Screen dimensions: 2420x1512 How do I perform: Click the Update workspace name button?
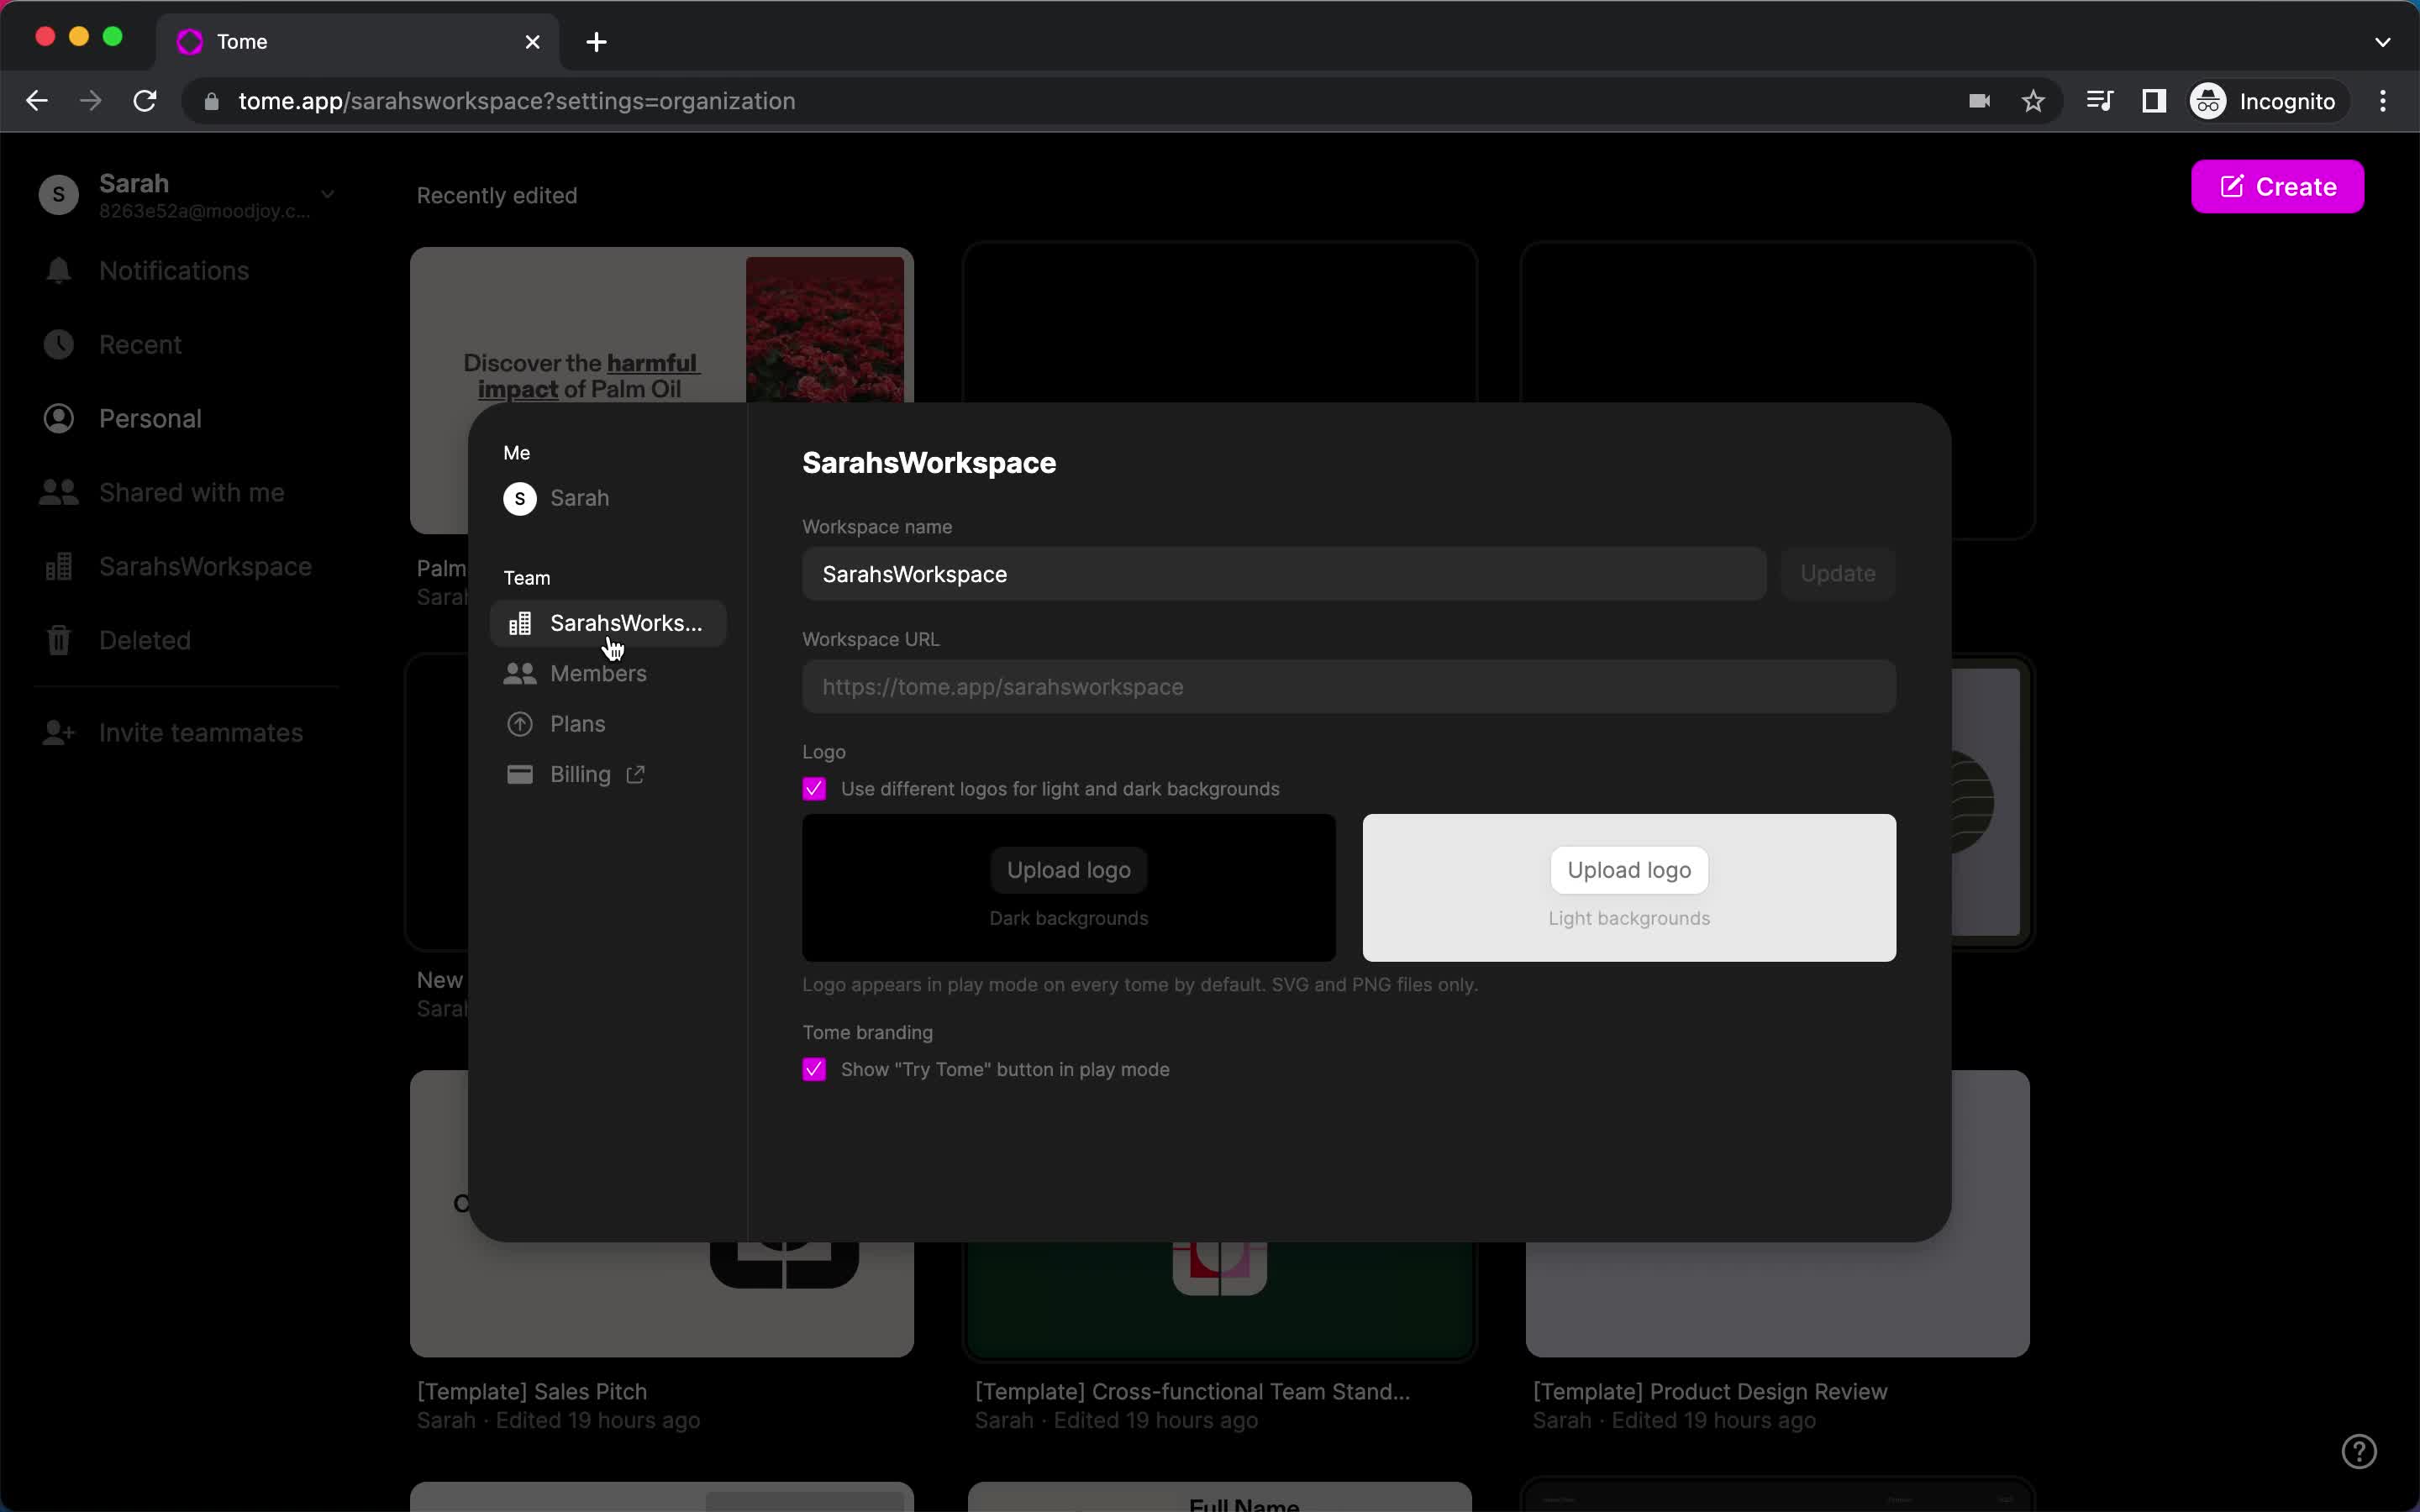pos(1837,574)
